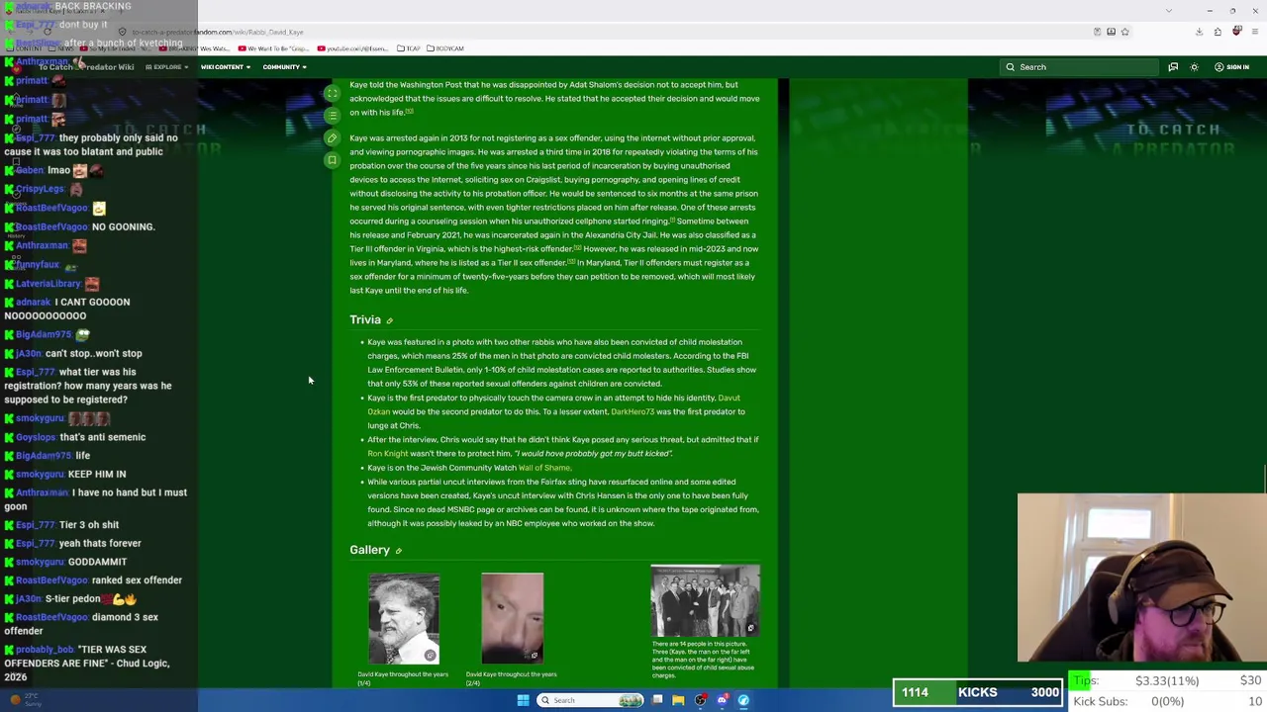
Task: Open File Explorer from the taskbar
Action: [x=678, y=700]
